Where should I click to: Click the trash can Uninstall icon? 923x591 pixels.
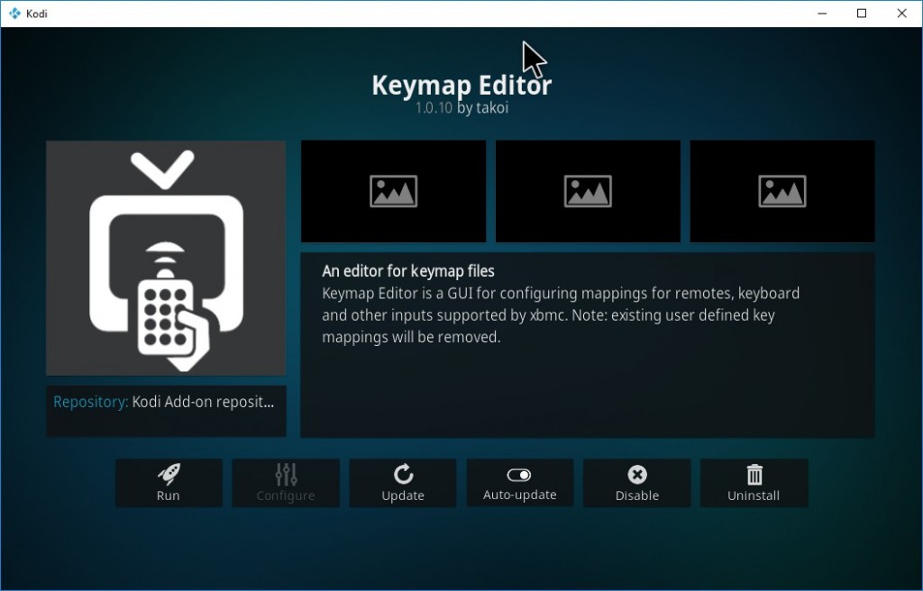pos(754,473)
